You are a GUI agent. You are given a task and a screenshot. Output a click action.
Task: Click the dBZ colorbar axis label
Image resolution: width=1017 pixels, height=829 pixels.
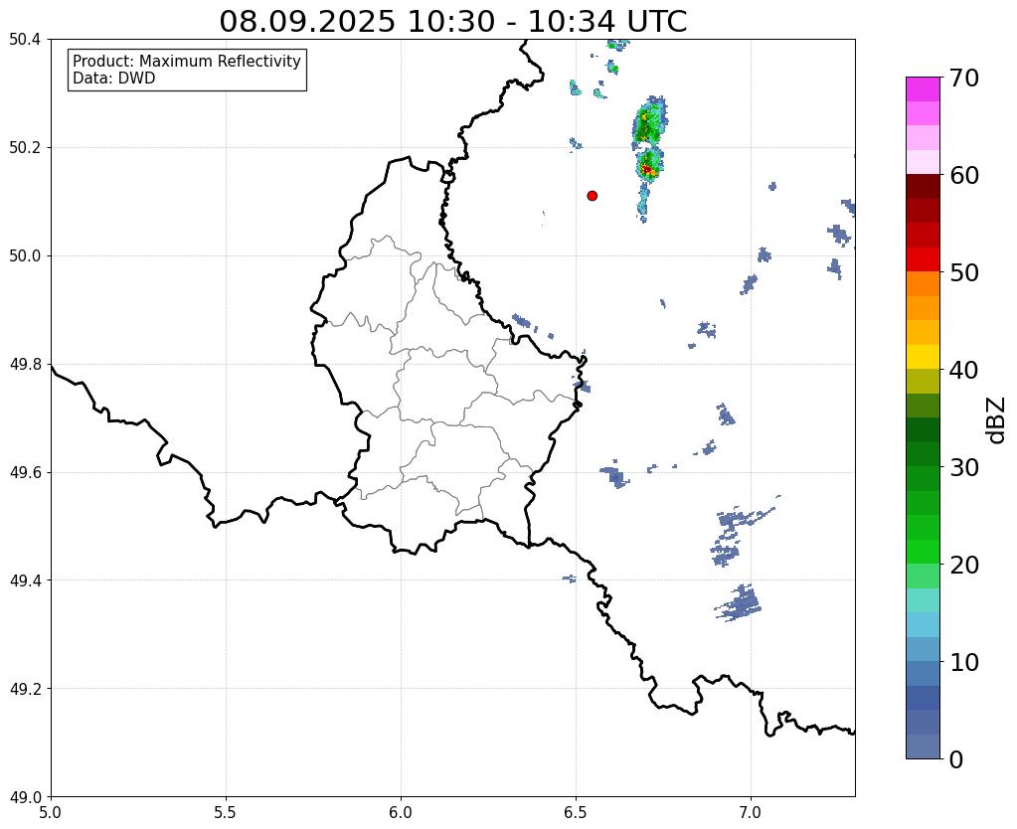click(997, 420)
